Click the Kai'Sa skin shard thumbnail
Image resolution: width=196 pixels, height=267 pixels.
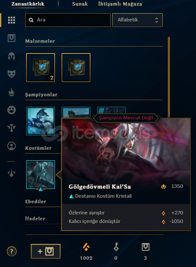coord(41,175)
